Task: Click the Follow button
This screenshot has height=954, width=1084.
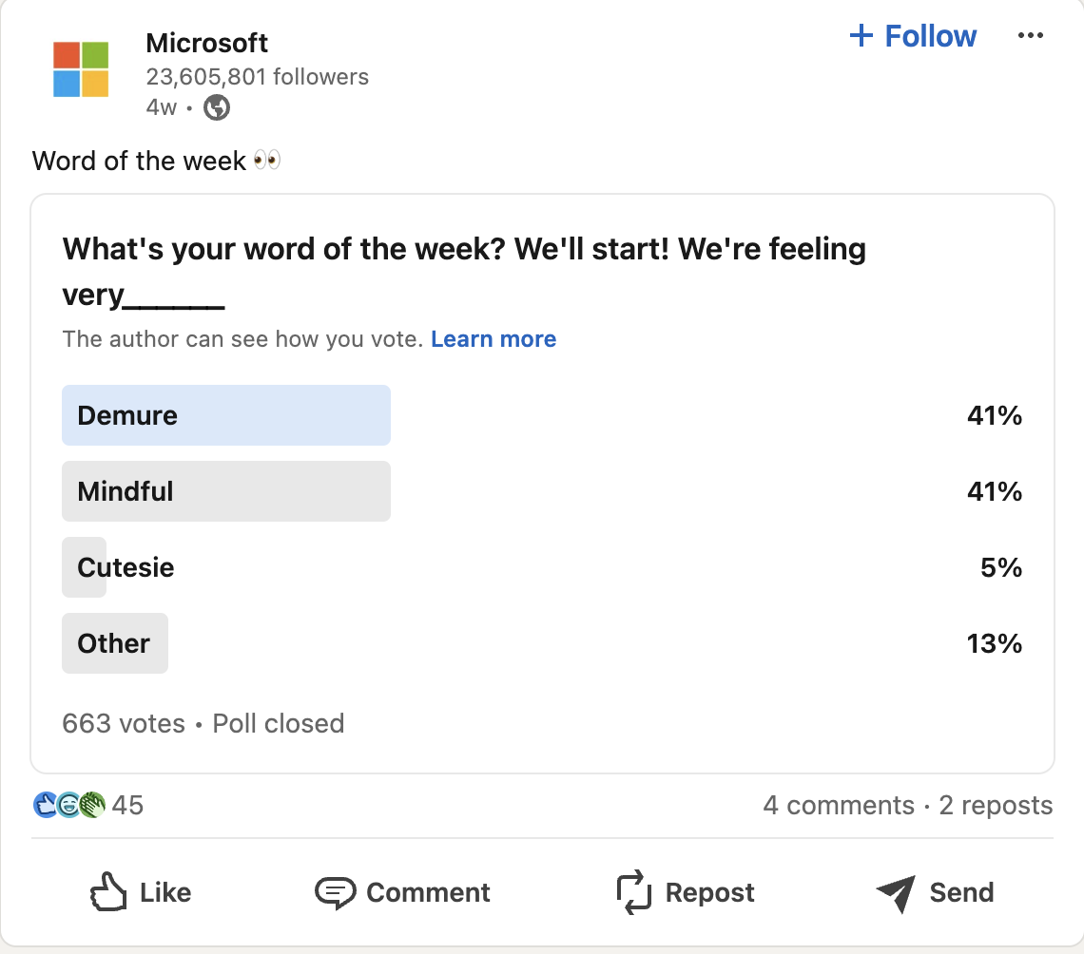Action: 912,35
